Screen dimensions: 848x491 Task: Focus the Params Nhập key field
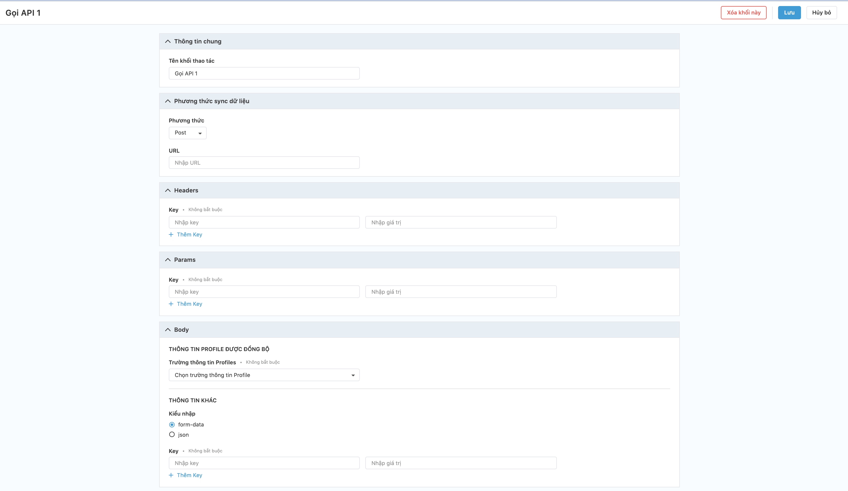[x=264, y=292]
